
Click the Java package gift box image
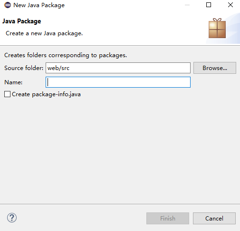(x=217, y=28)
